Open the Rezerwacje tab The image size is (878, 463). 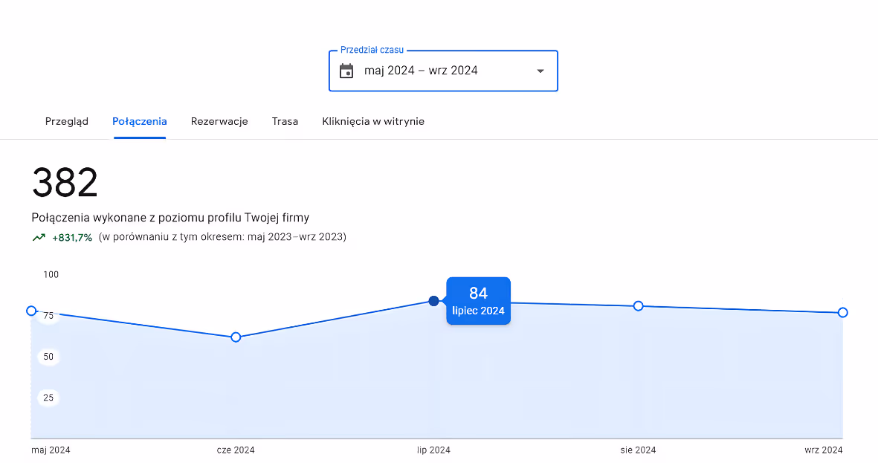pyautogui.click(x=219, y=121)
